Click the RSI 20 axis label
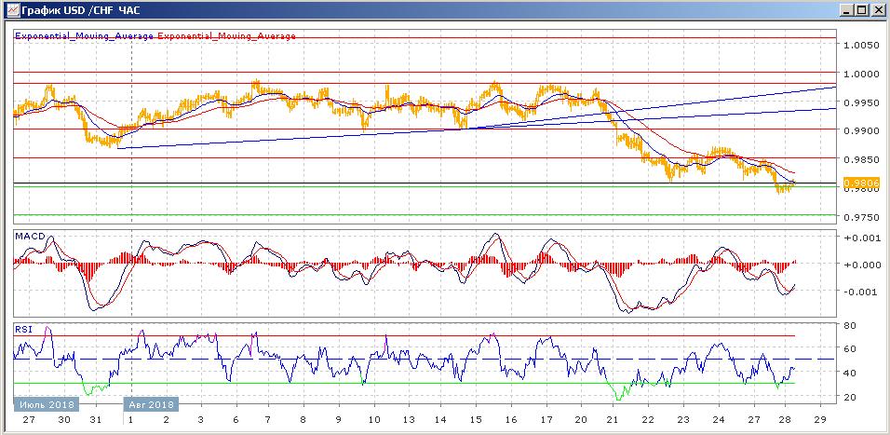This screenshot has width=890, height=435. coord(850,397)
